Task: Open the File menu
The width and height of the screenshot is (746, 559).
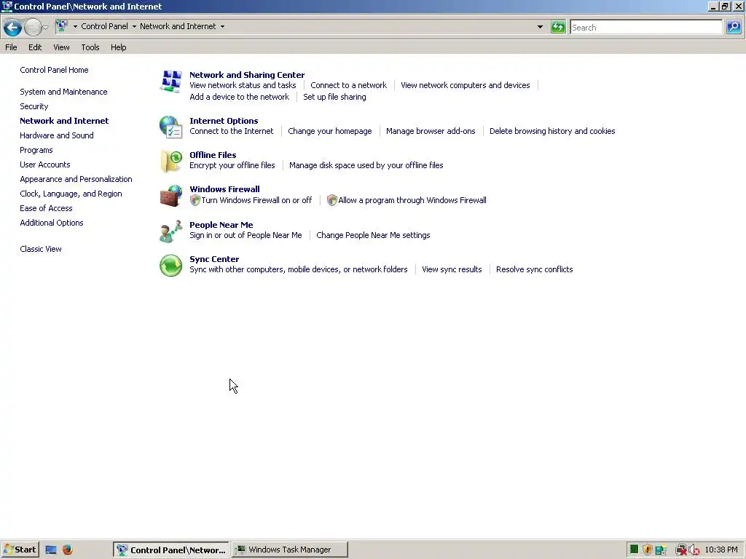Action: point(11,47)
